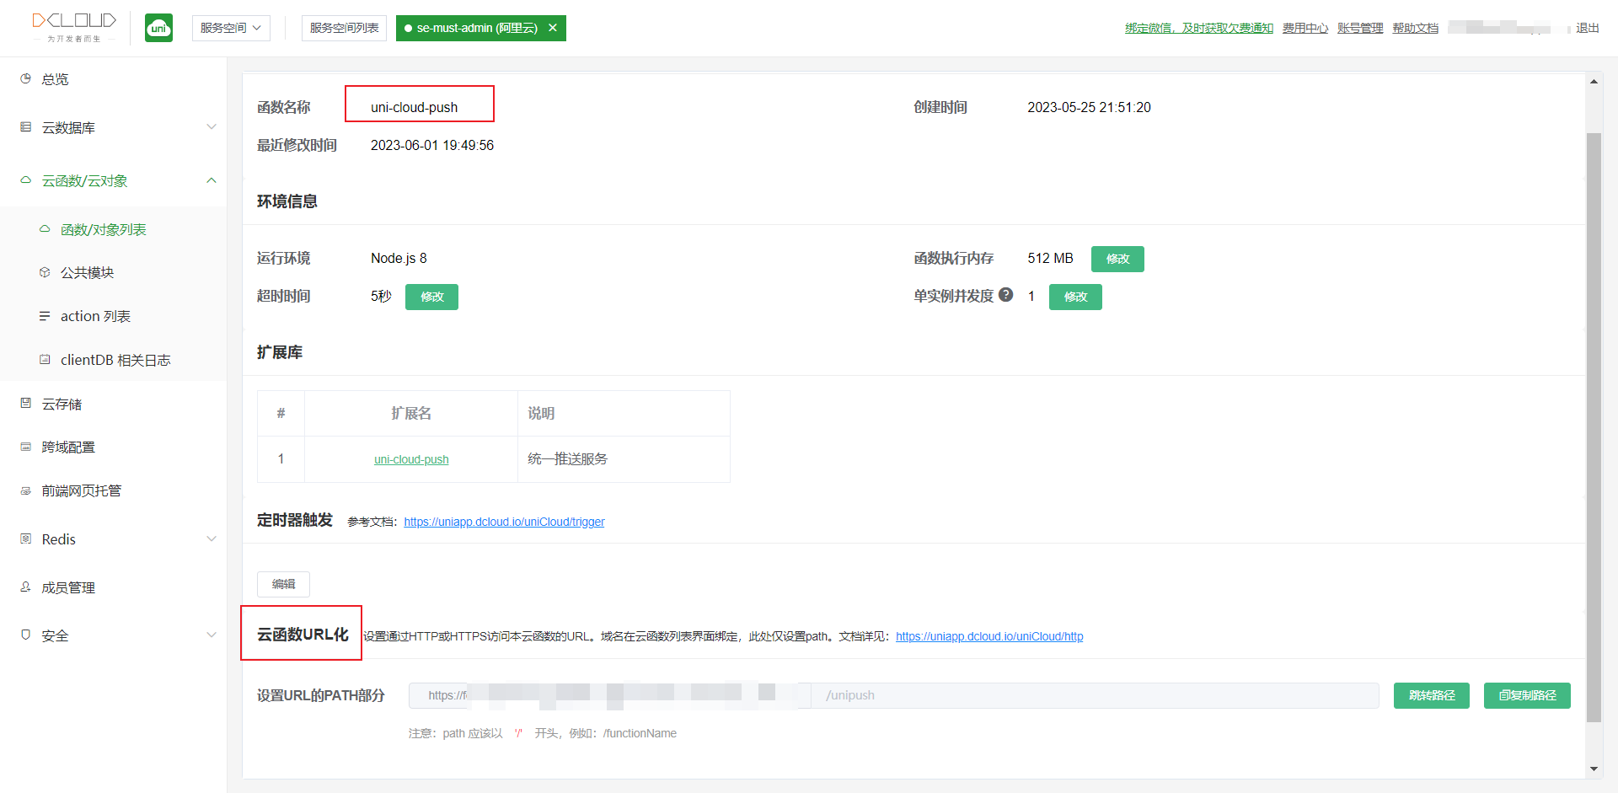Open the 服务空间列表 tab
The height and width of the screenshot is (793, 1618).
(x=344, y=28)
